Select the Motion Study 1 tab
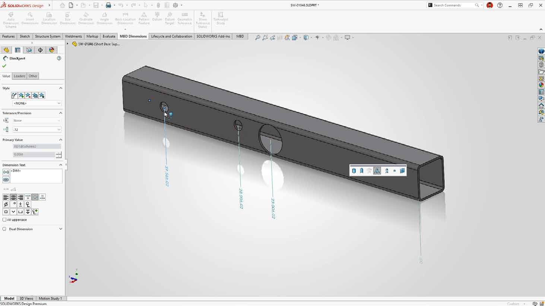Screen dimensions: 545x306 tap(50, 298)
